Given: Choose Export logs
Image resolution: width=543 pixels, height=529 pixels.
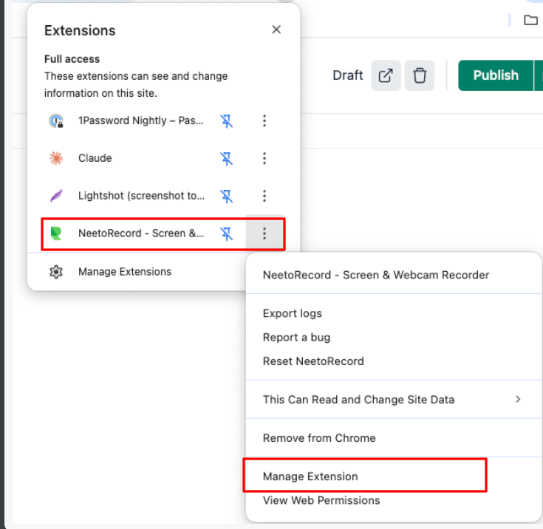Looking at the screenshot, I should [x=293, y=313].
